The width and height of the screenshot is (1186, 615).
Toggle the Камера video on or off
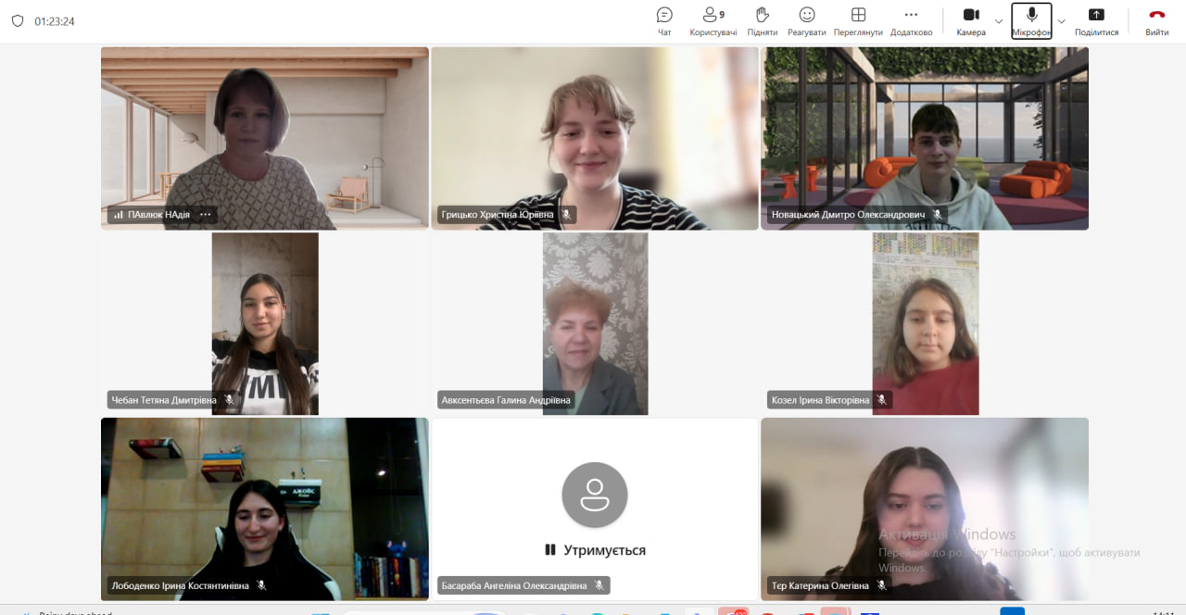point(970,20)
